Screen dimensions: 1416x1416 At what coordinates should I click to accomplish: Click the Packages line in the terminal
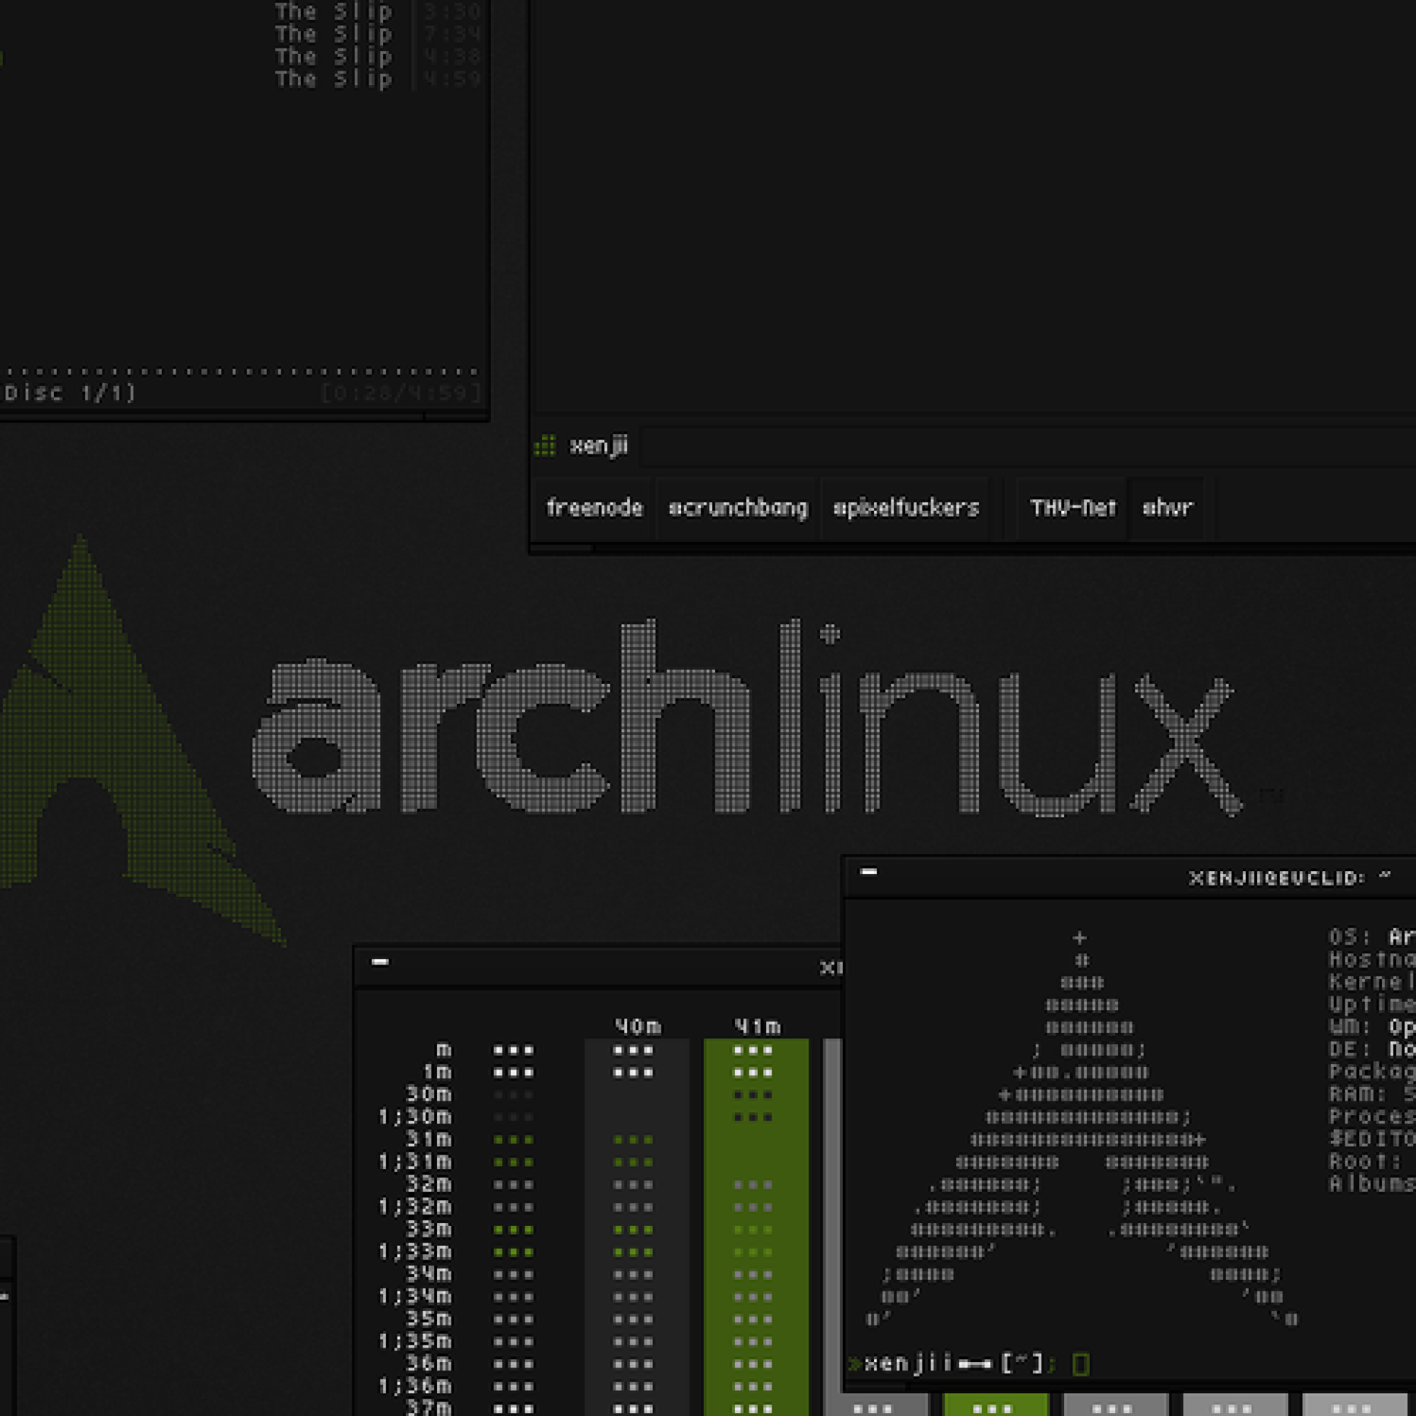pyautogui.click(x=1371, y=1072)
